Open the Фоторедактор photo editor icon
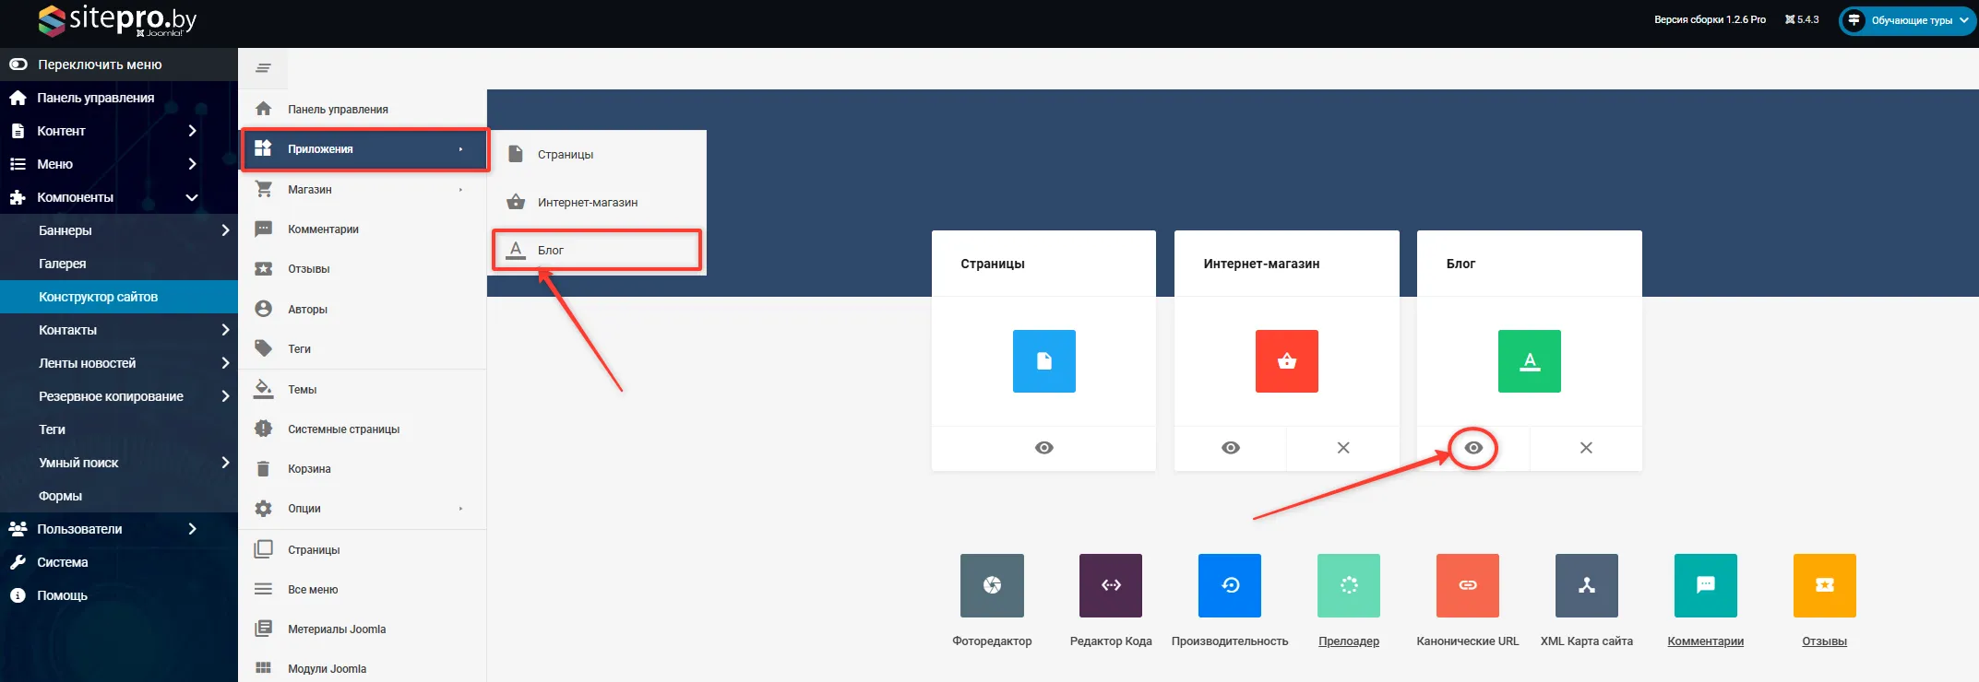 [x=992, y=585]
